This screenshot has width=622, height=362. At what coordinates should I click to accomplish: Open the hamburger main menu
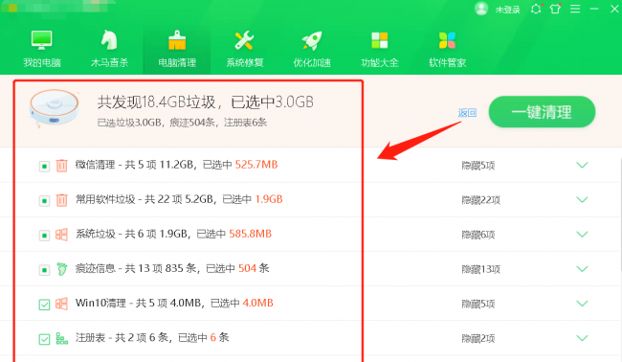(x=575, y=9)
